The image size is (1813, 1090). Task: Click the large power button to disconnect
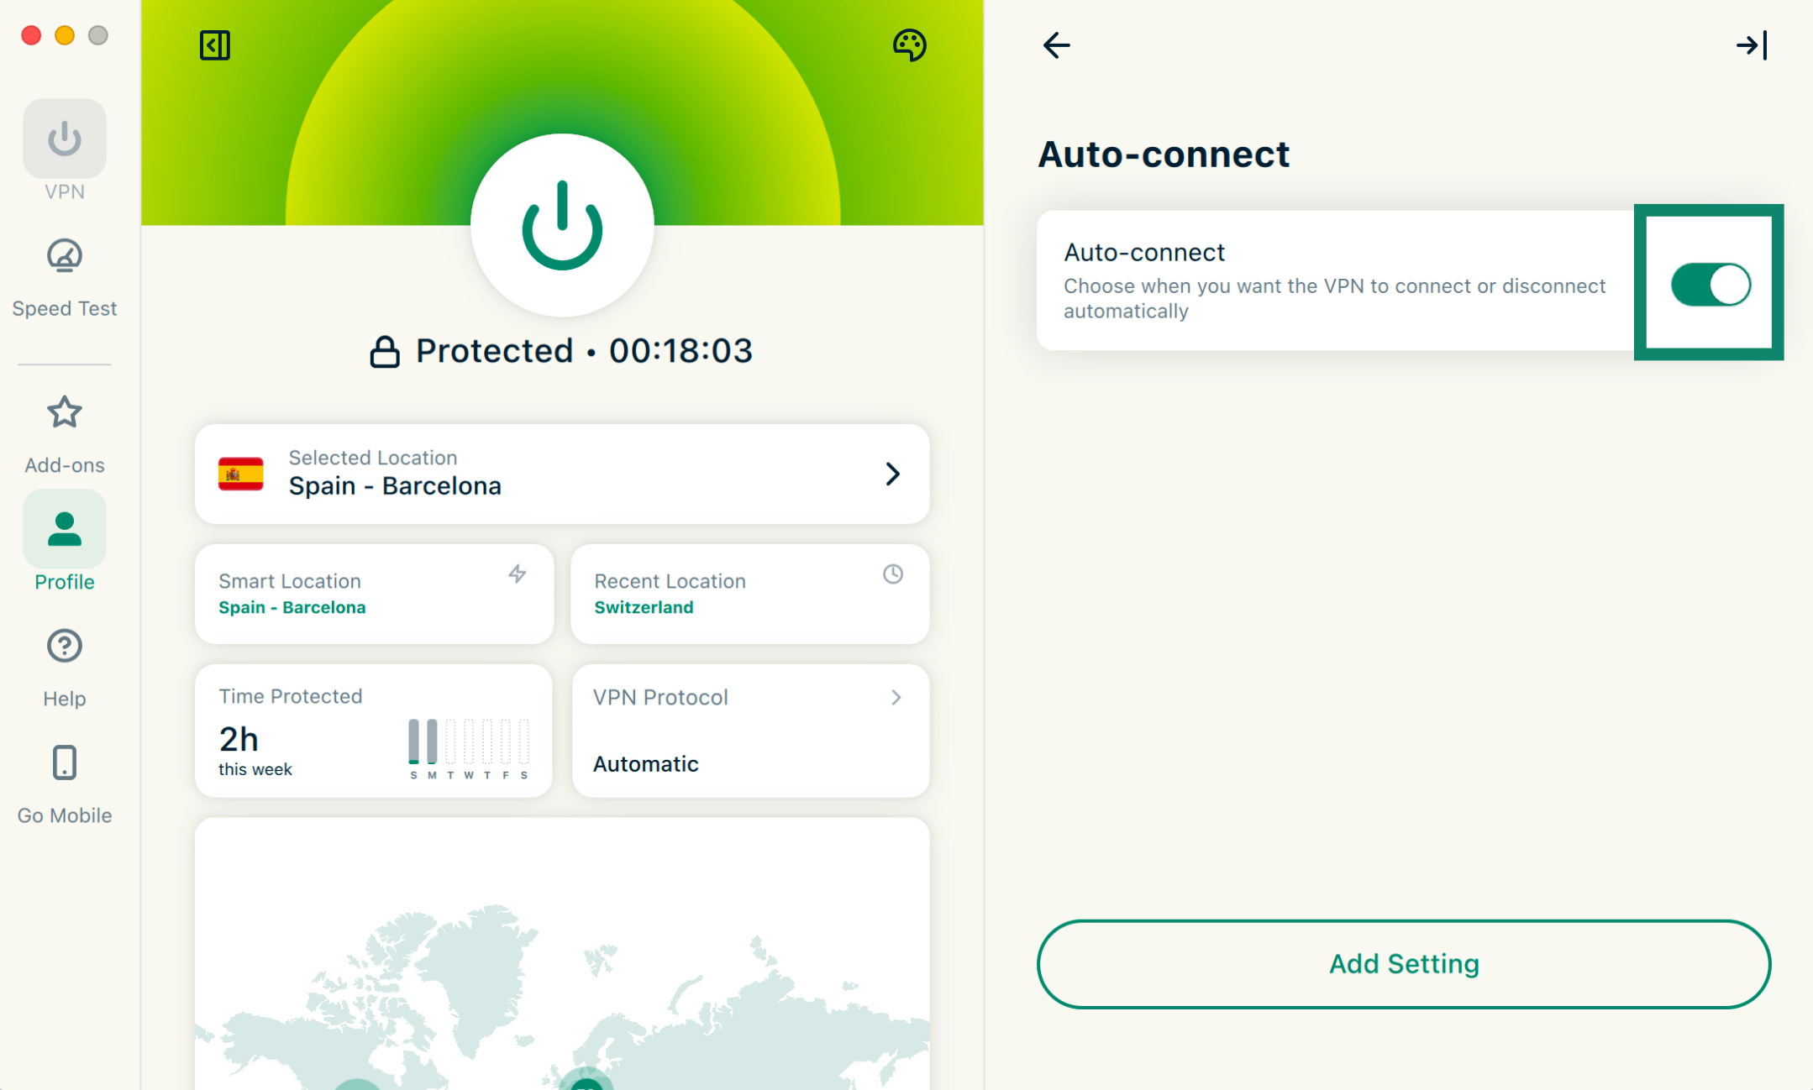[x=562, y=225]
